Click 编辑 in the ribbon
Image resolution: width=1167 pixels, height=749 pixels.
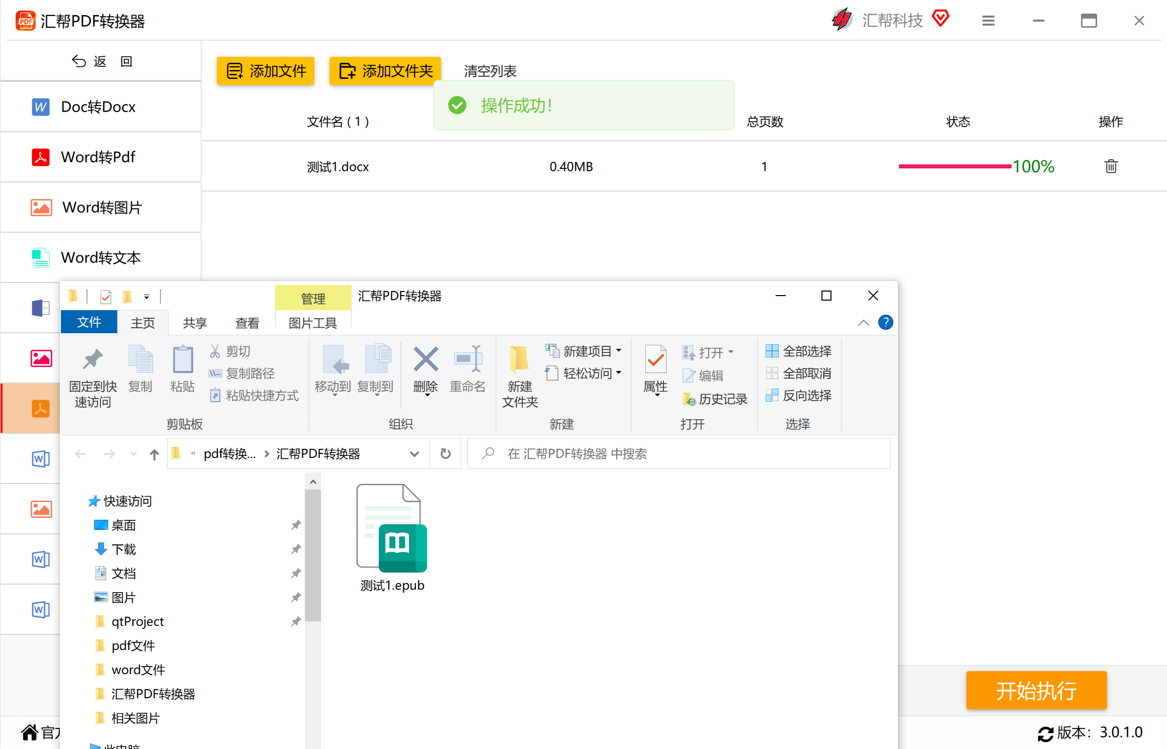click(703, 376)
